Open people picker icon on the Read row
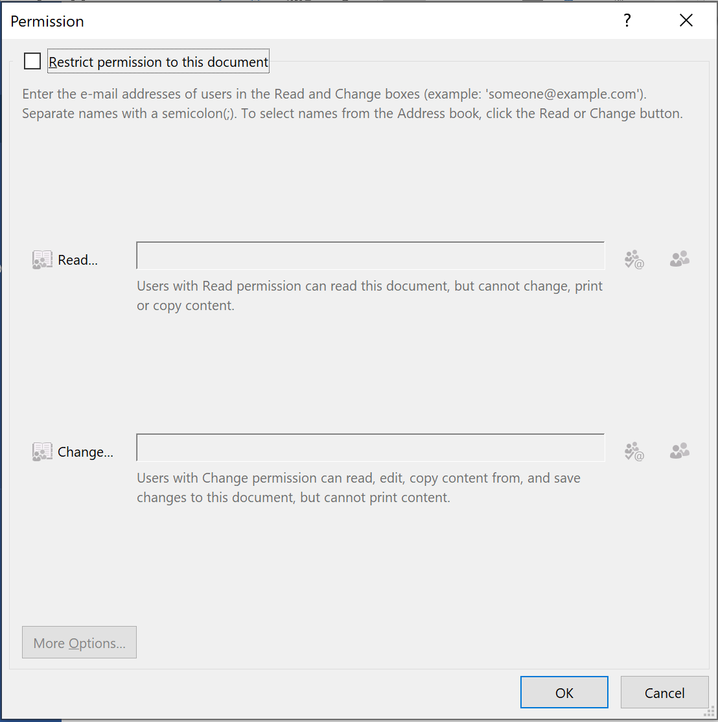 pos(679,259)
